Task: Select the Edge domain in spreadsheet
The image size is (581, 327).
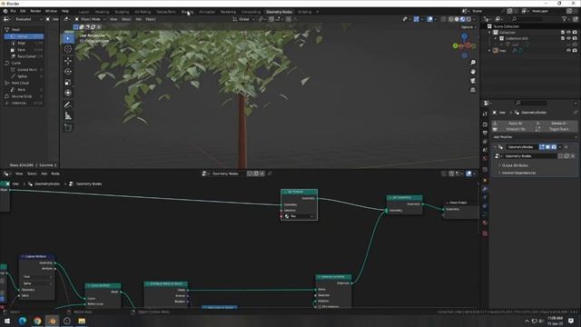Action: [x=24, y=43]
